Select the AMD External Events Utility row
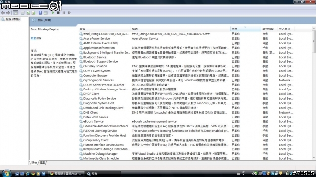316x177 pixels. 187,43
